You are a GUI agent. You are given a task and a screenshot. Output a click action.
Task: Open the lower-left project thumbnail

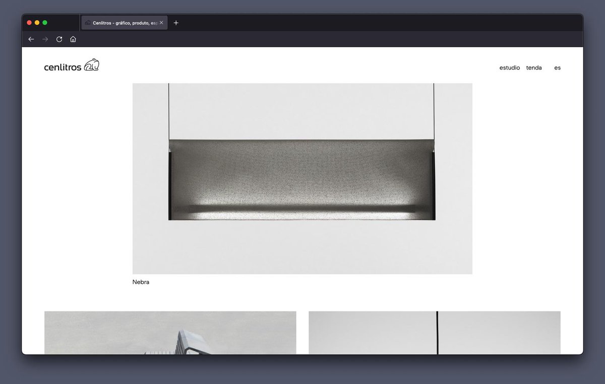170,333
